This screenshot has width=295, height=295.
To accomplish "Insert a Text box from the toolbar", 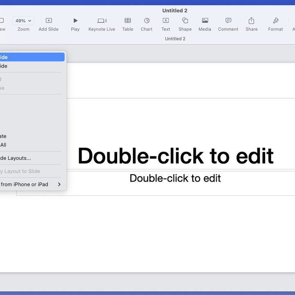I will (x=166, y=20).
